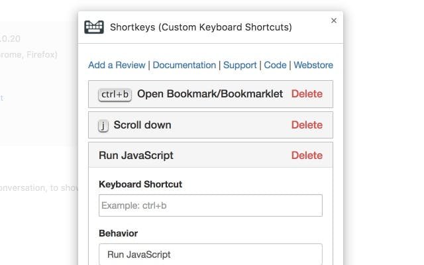This screenshot has height=265, width=424.
Task: Delete the Run JavaScript shortcut
Action: pos(307,156)
